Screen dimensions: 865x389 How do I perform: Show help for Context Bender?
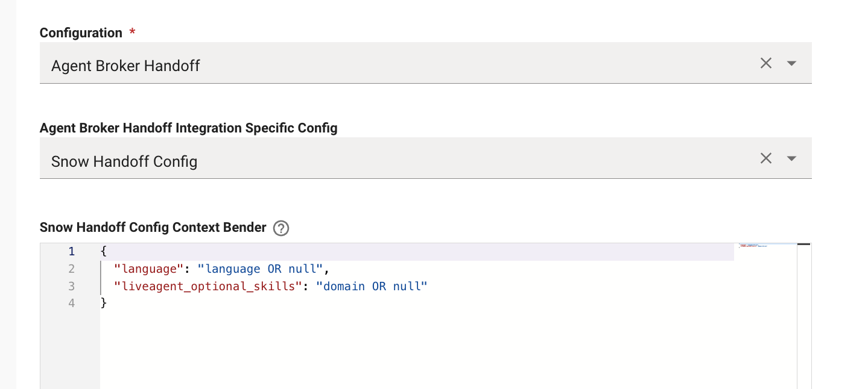point(281,228)
